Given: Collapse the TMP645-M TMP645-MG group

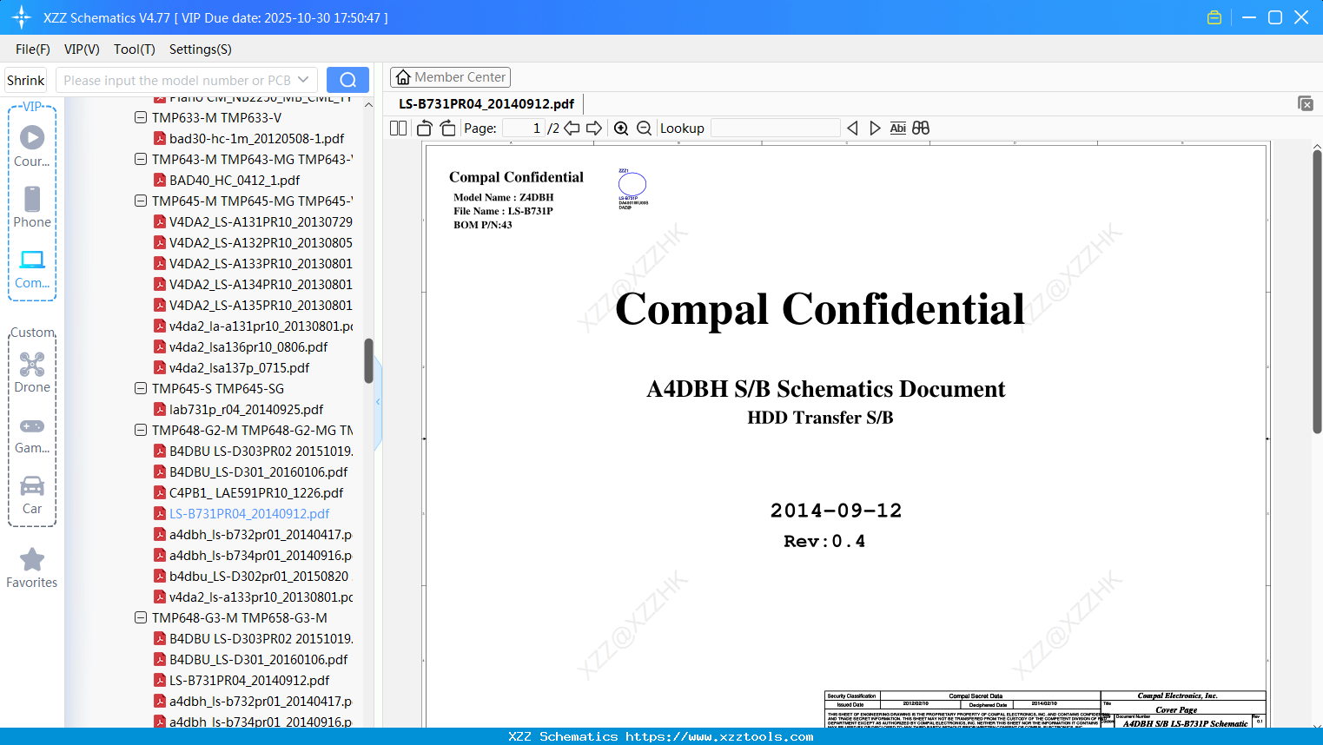Looking at the screenshot, I should click(141, 201).
